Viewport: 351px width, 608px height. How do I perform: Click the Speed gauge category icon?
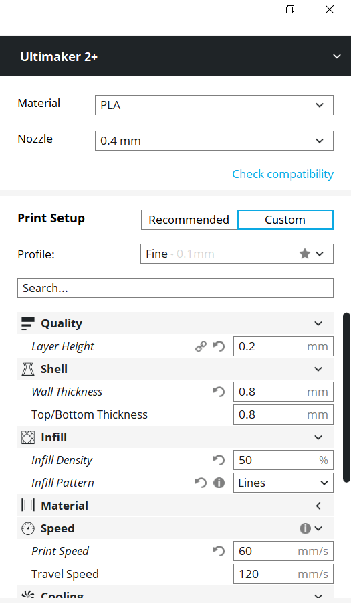point(28,528)
